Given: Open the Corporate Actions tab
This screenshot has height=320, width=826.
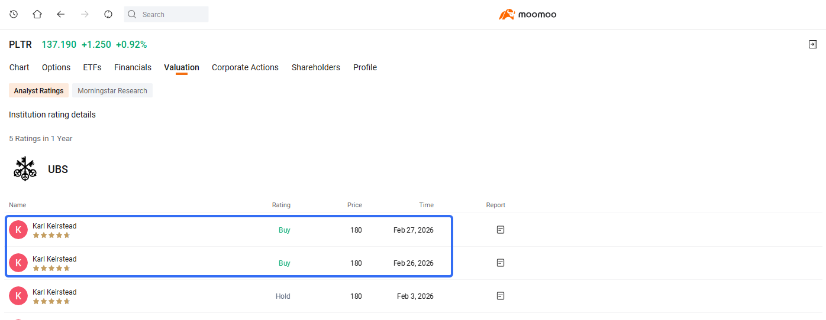Looking at the screenshot, I should (245, 67).
